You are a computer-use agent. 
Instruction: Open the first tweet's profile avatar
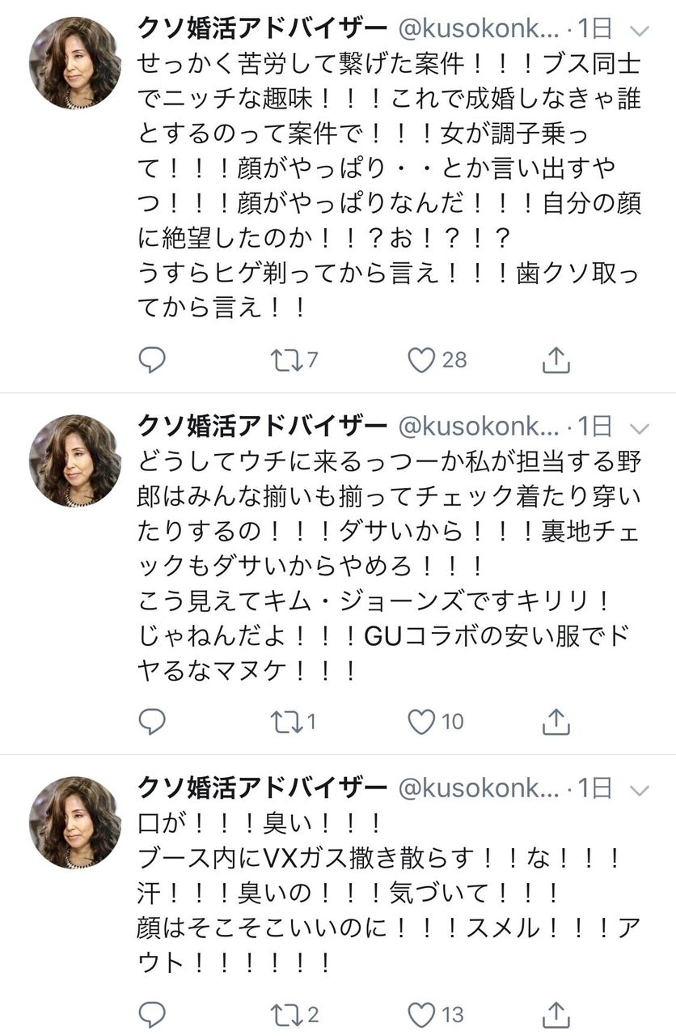(x=74, y=62)
